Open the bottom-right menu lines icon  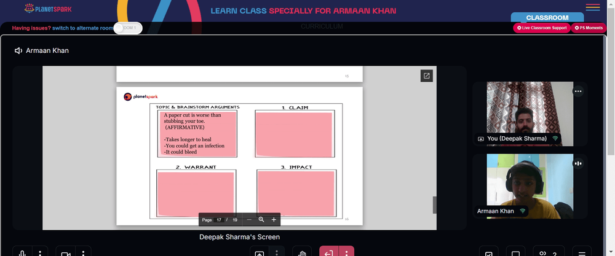click(x=582, y=252)
